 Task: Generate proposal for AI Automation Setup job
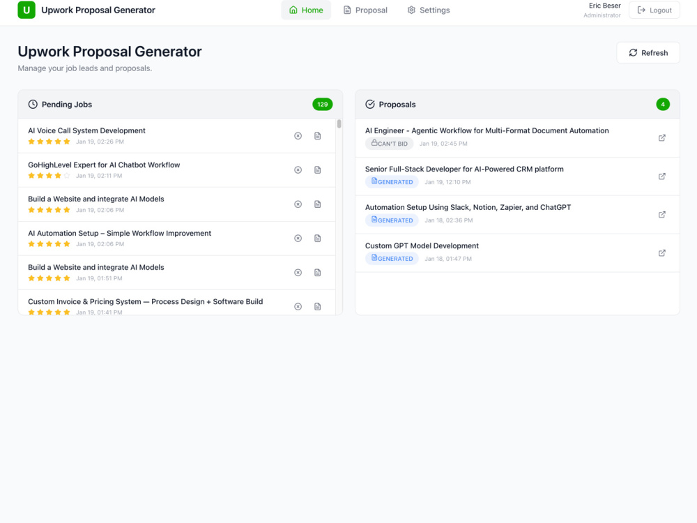317,238
